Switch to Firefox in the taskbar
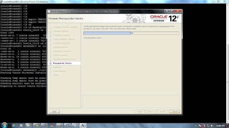The width and height of the screenshot is (229, 128). coord(52,126)
